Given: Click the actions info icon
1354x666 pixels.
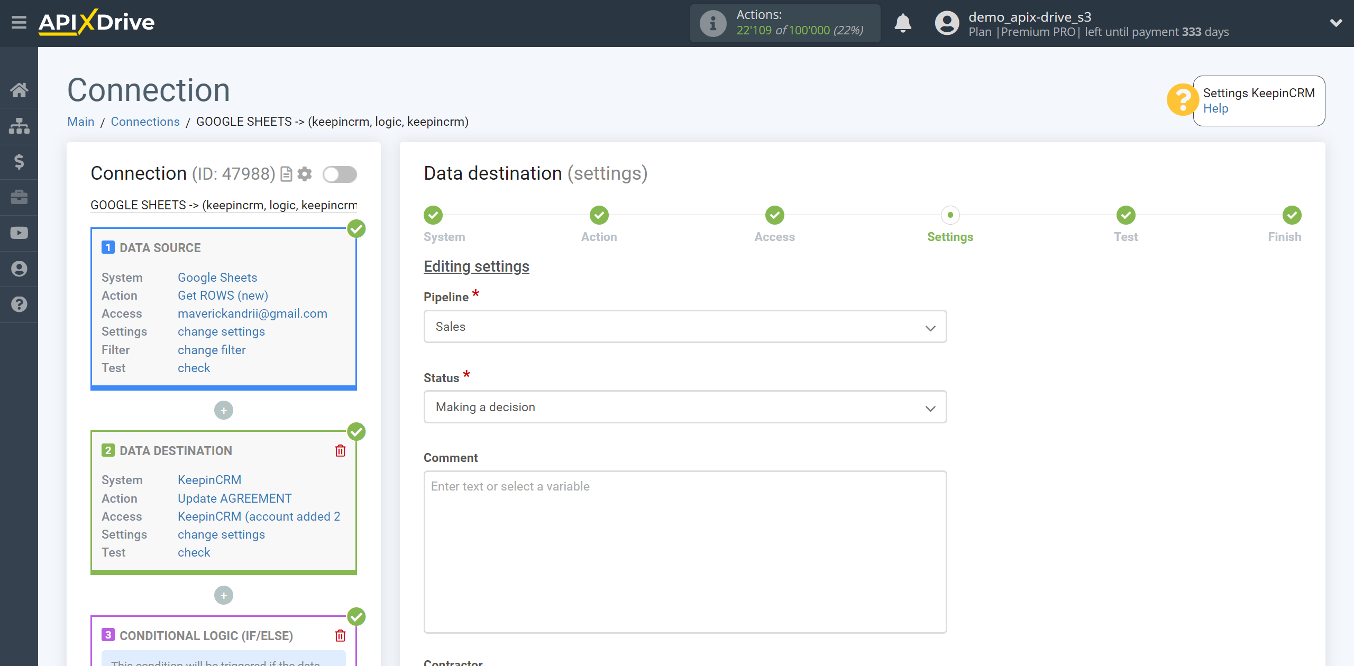Looking at the screenshot, I should (x=712, y=23).
